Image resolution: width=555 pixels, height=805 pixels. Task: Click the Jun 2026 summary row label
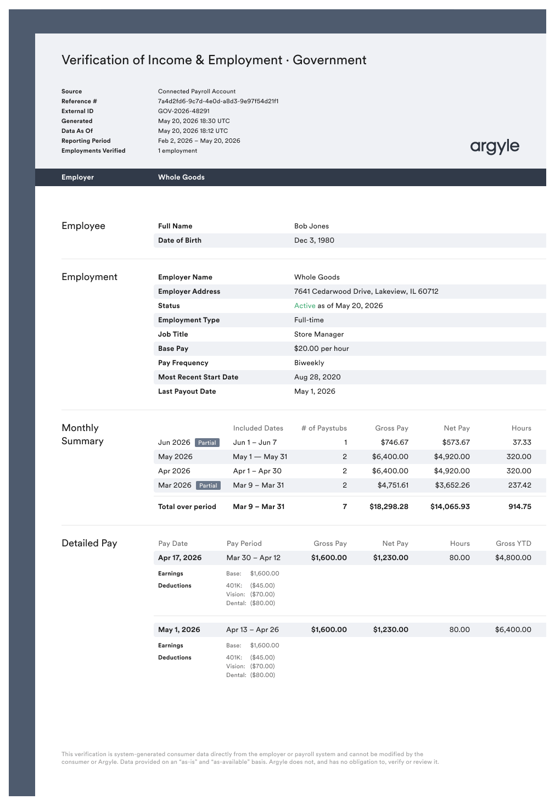coord(174,443)
